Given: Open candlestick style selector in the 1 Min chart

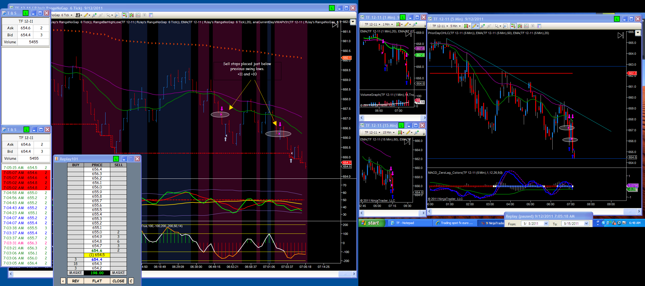Looking at the screenshot, I should [399, 24].
